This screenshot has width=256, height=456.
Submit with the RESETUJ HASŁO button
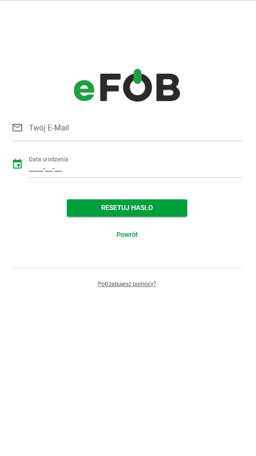pos(127,208)
